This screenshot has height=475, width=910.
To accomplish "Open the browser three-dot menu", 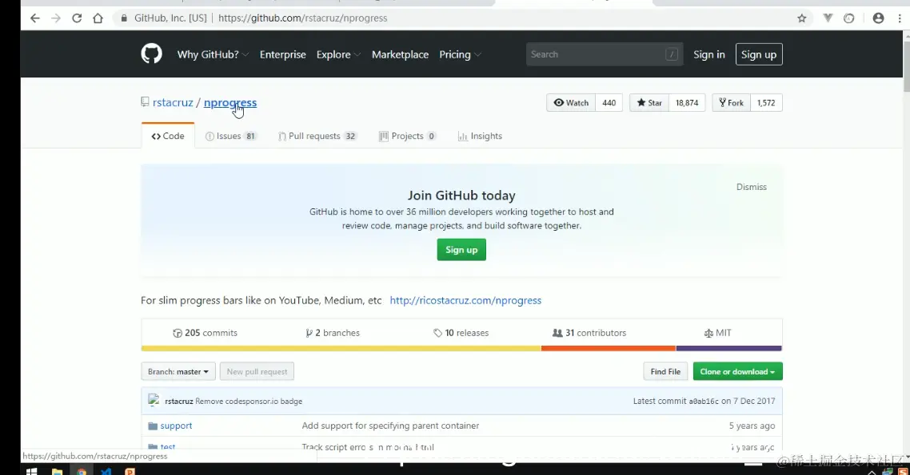I will pos(900,18).
